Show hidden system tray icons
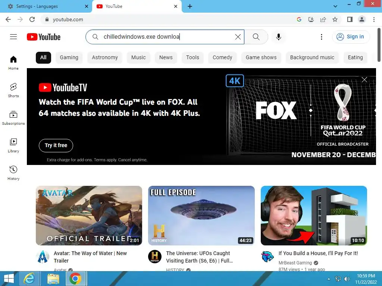 coord(329,279)
